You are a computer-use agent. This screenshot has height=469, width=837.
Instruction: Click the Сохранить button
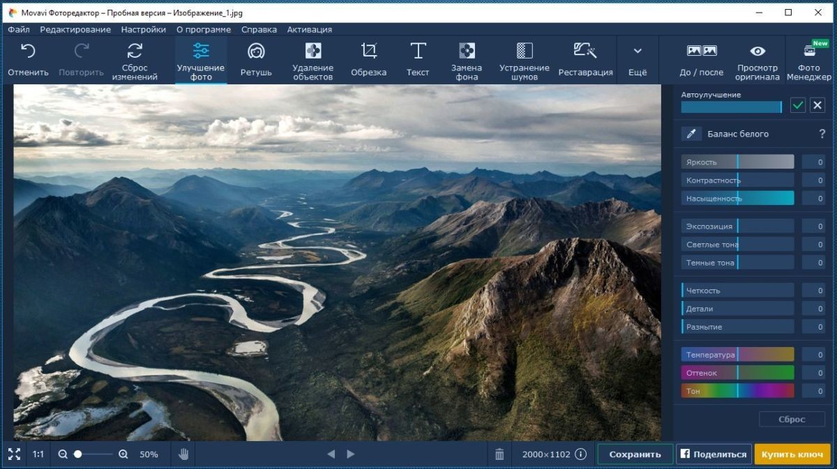tap(635, 454)
